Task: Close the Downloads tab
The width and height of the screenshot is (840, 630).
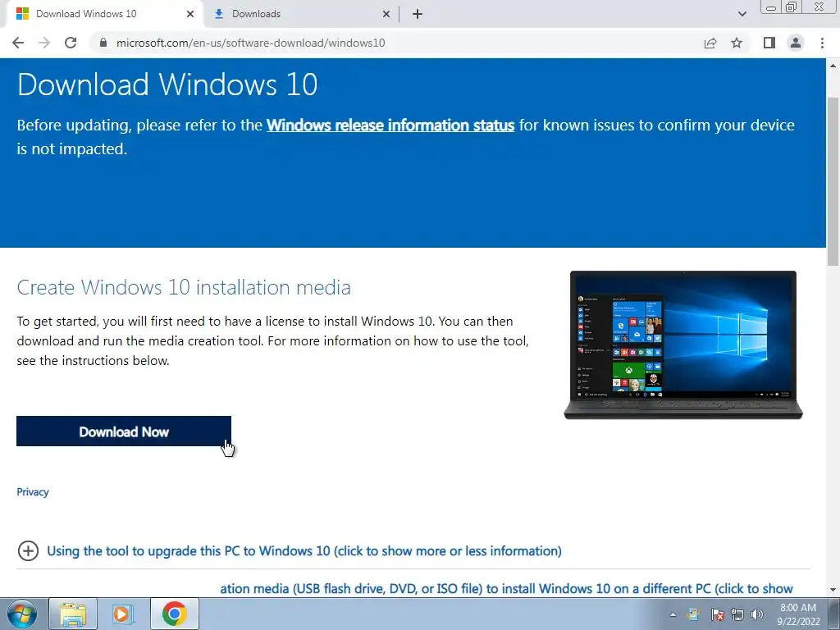Action: click(x=386, y=14)
